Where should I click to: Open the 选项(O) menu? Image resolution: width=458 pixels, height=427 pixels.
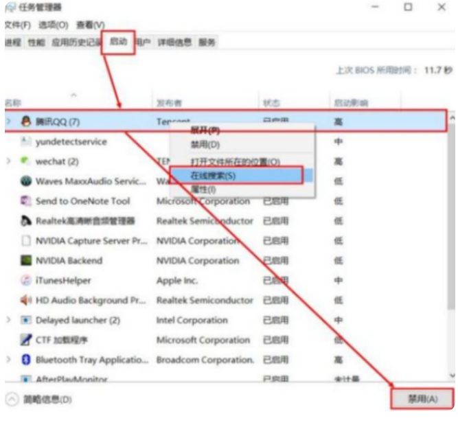[53, 25]
